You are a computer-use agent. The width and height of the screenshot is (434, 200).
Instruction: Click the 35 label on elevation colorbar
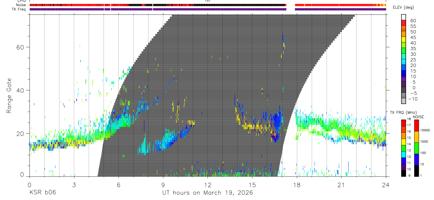point(413,48)
